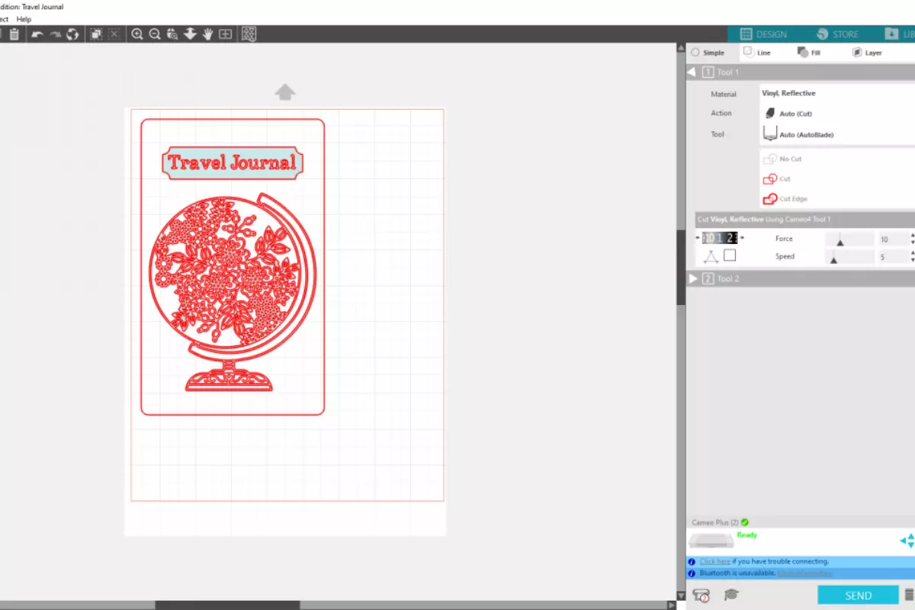Click the blade depth number dial
The height and width of the screenshot is (610, 915).
pos(720,238)
